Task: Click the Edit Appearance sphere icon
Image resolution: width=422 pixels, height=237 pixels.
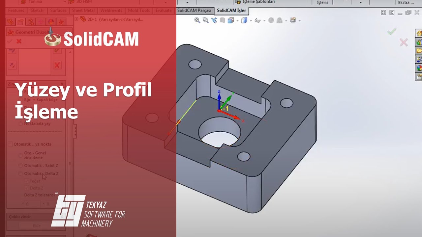Action: point(271,20)
